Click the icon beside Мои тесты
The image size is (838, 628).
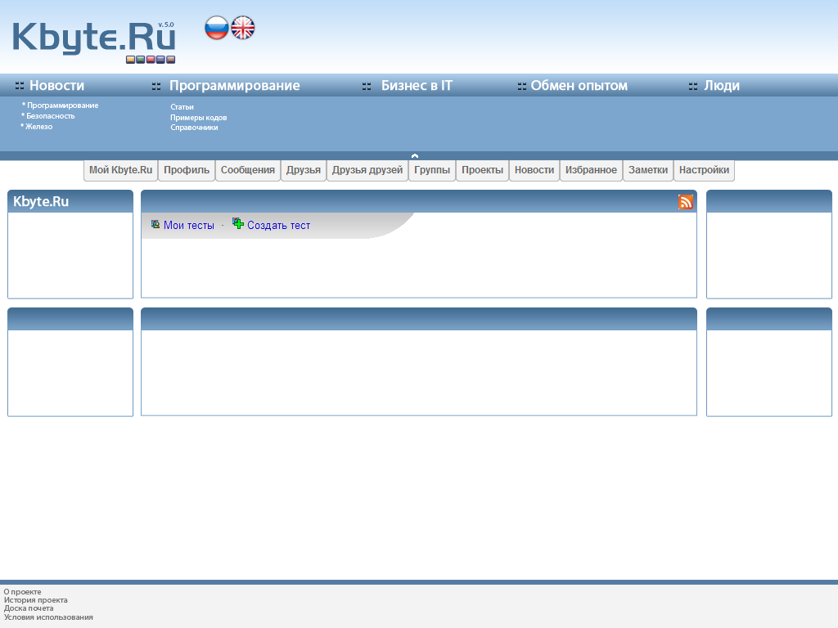click(155, 224)
